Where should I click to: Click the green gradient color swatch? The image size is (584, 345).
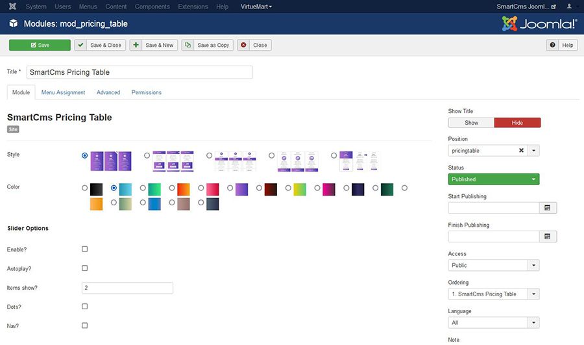pyautogui.click(x=154, y=190)
